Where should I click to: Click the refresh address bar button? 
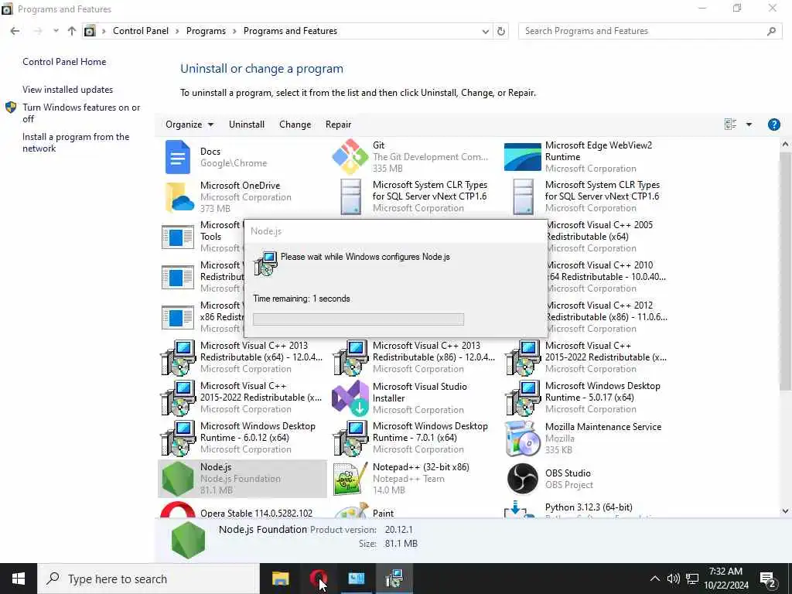click(x=500, y=31)
